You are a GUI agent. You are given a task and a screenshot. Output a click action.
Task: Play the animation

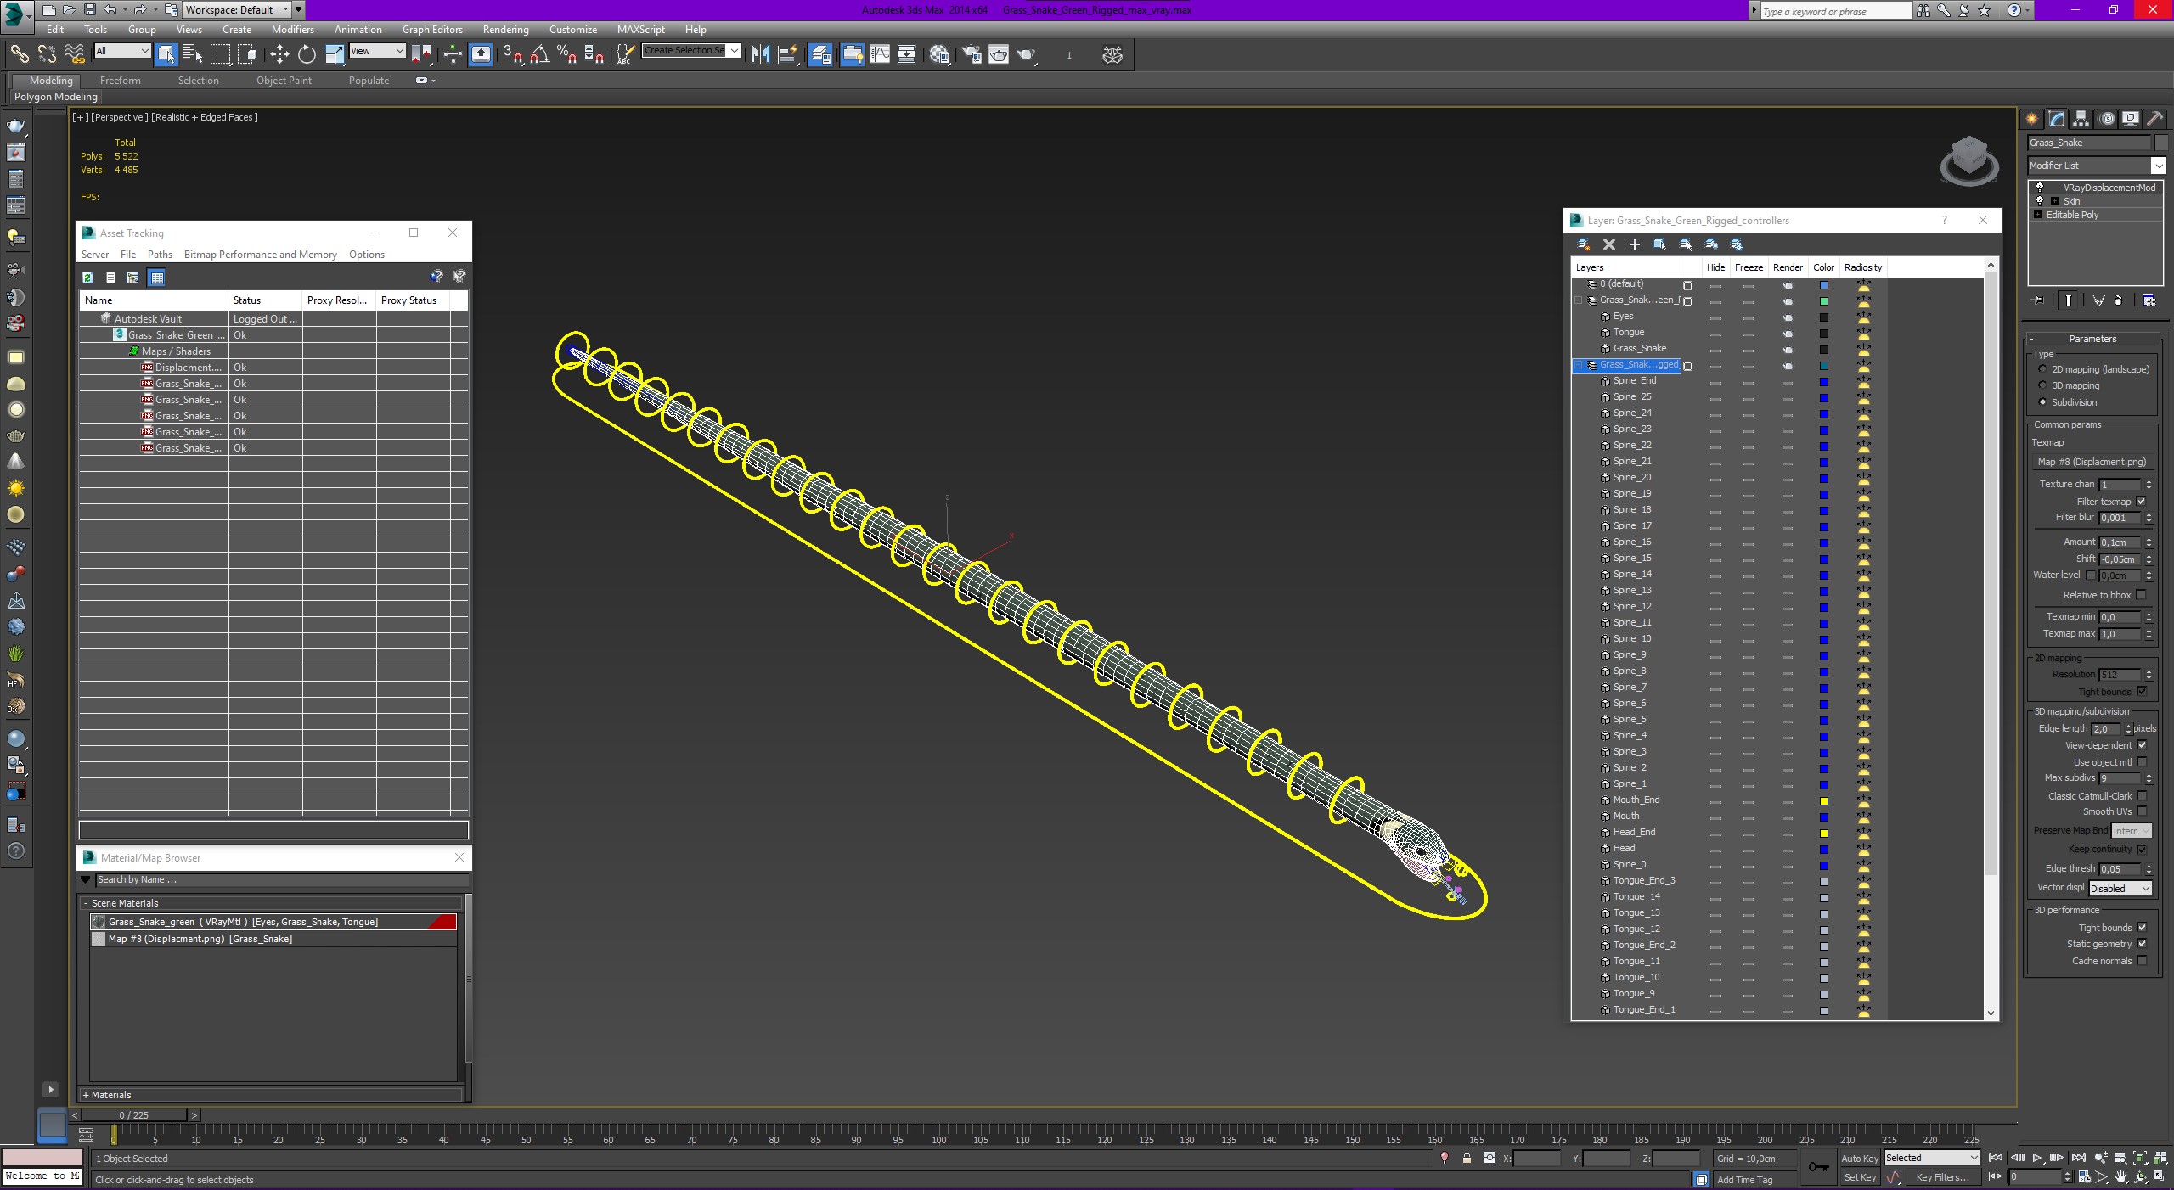click(2037, 1158)
